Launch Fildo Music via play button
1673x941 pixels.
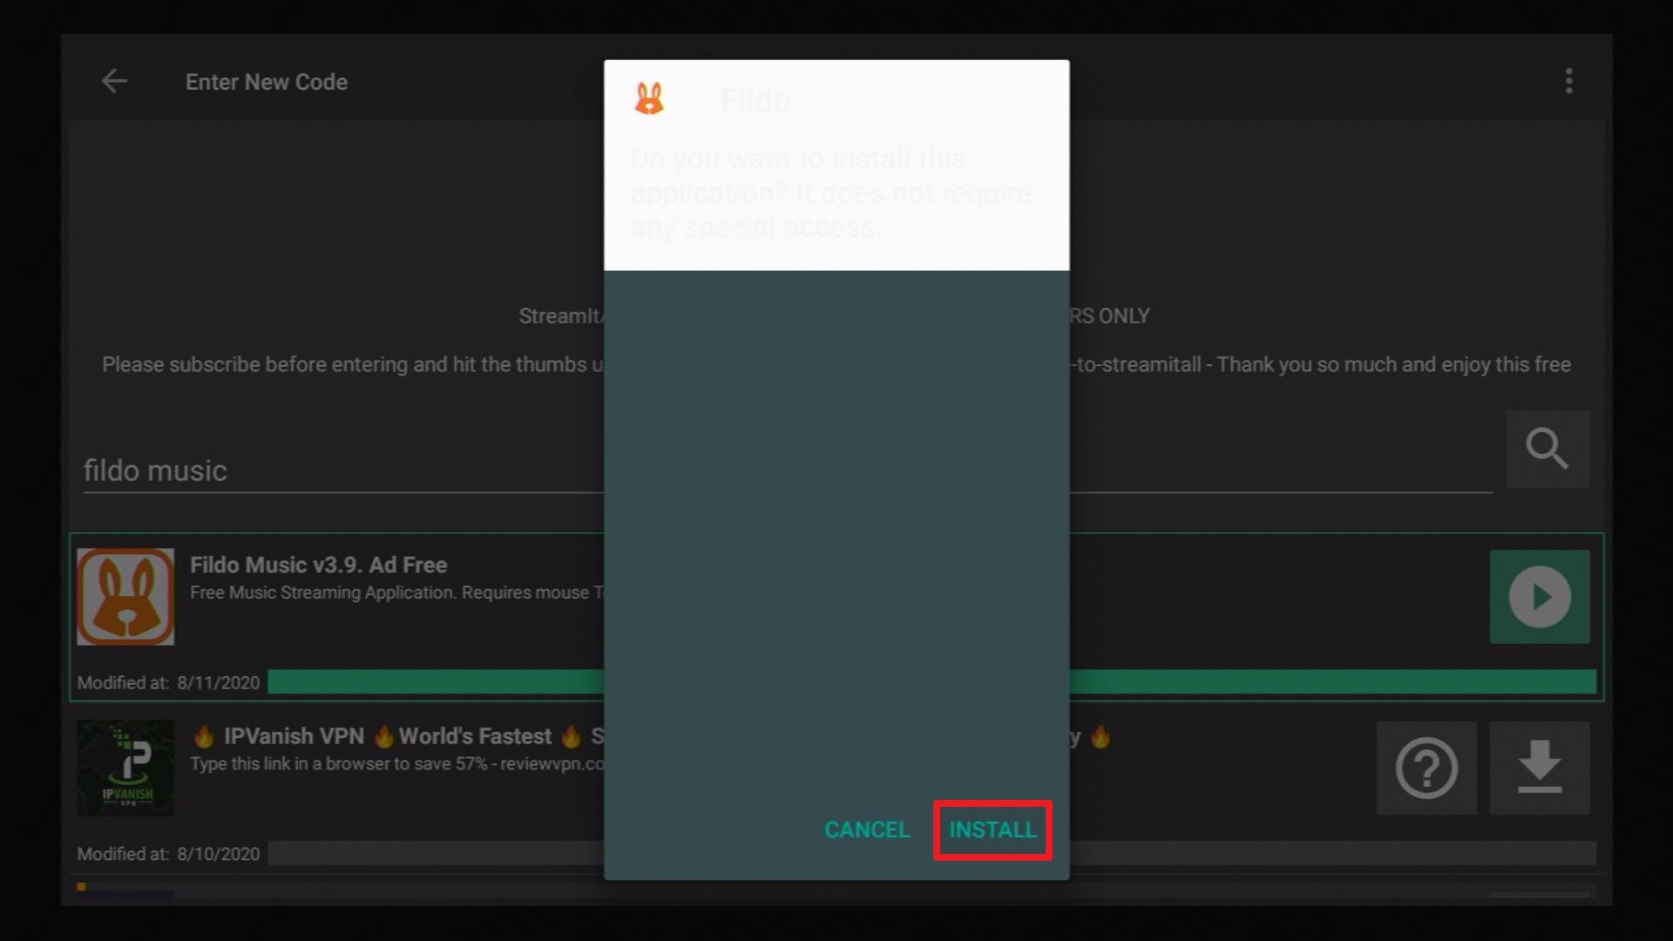coord(1540,597)
